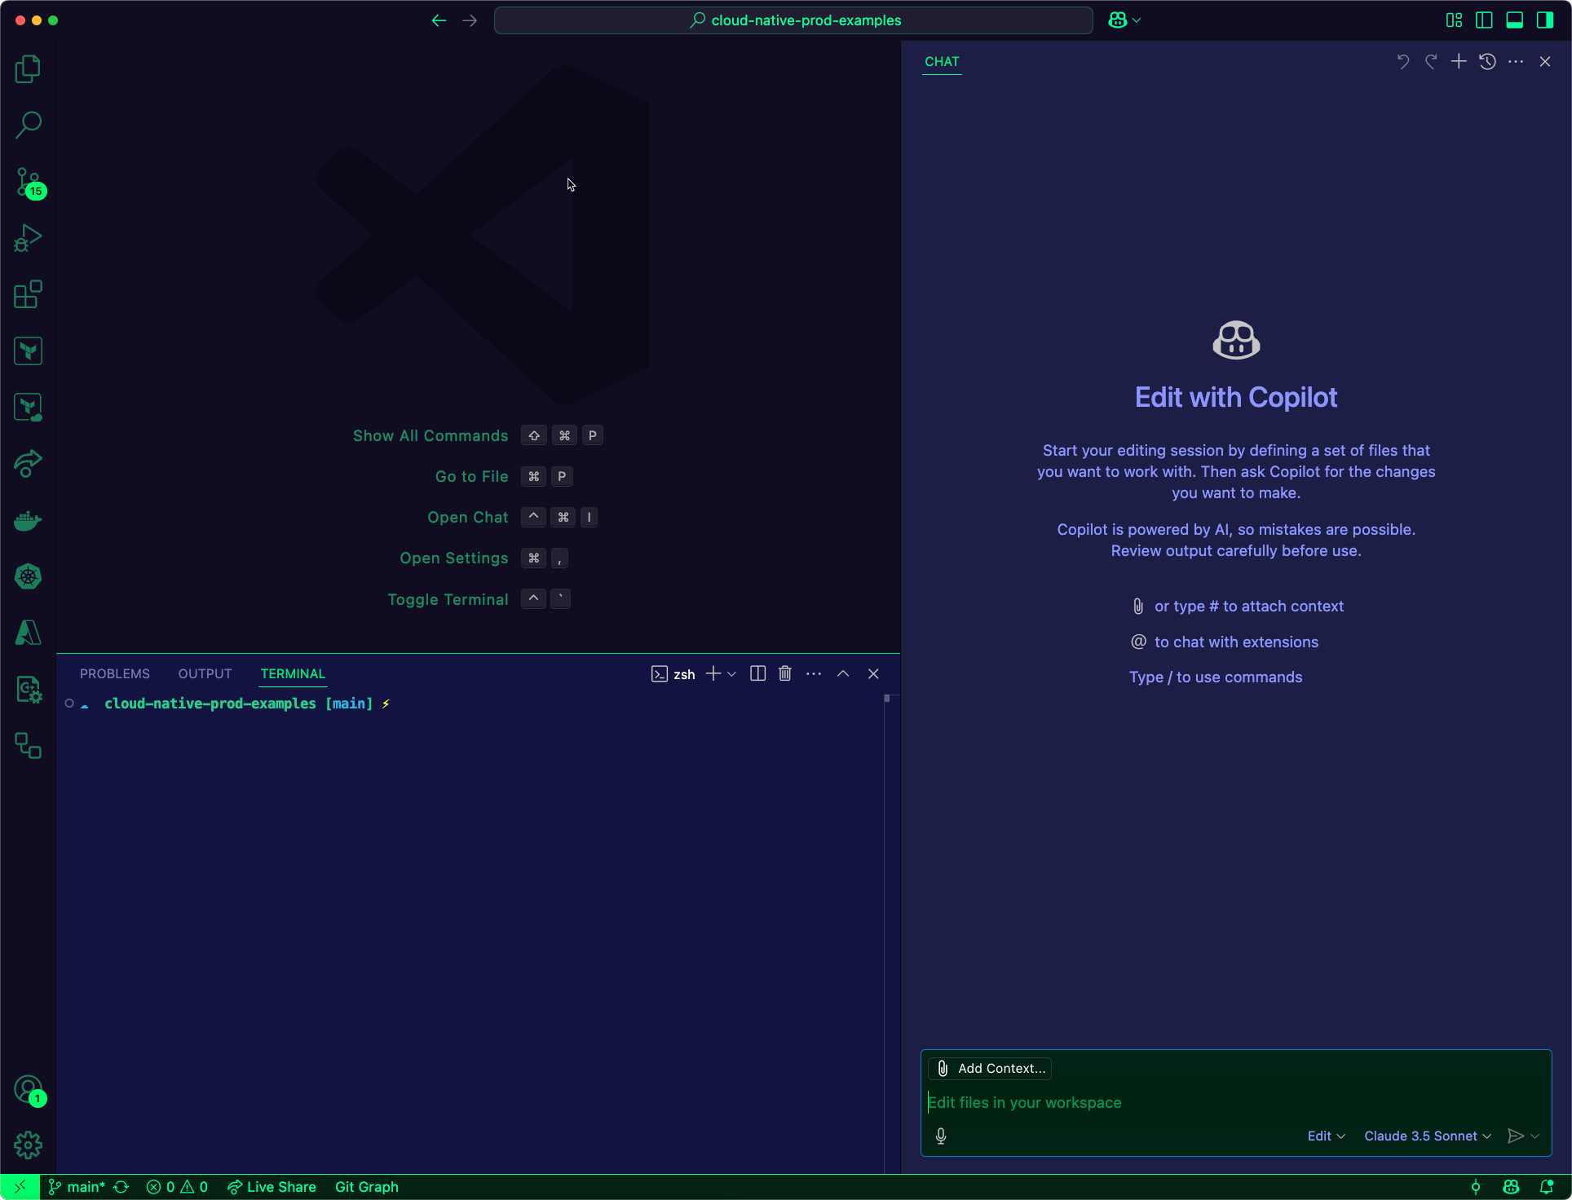The image size is (1572, 1200).
Task: Open the Claude 3.5 Sonnet model picker
Action: click(x=1428, y=1136)
